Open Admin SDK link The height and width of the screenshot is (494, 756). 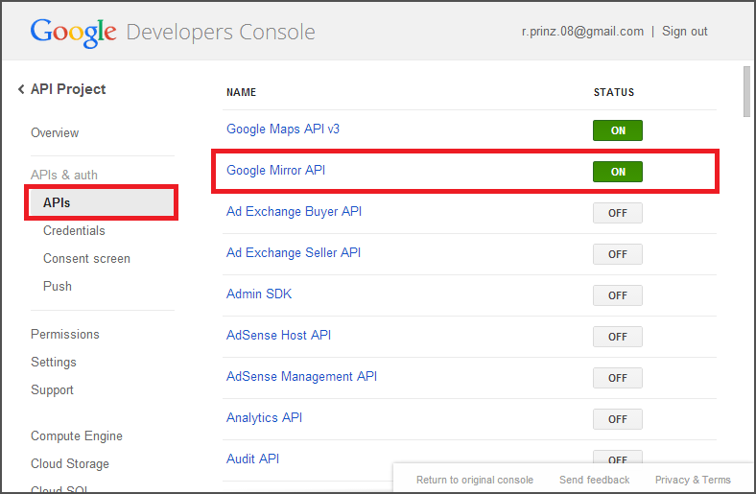(x=259, y=294)
